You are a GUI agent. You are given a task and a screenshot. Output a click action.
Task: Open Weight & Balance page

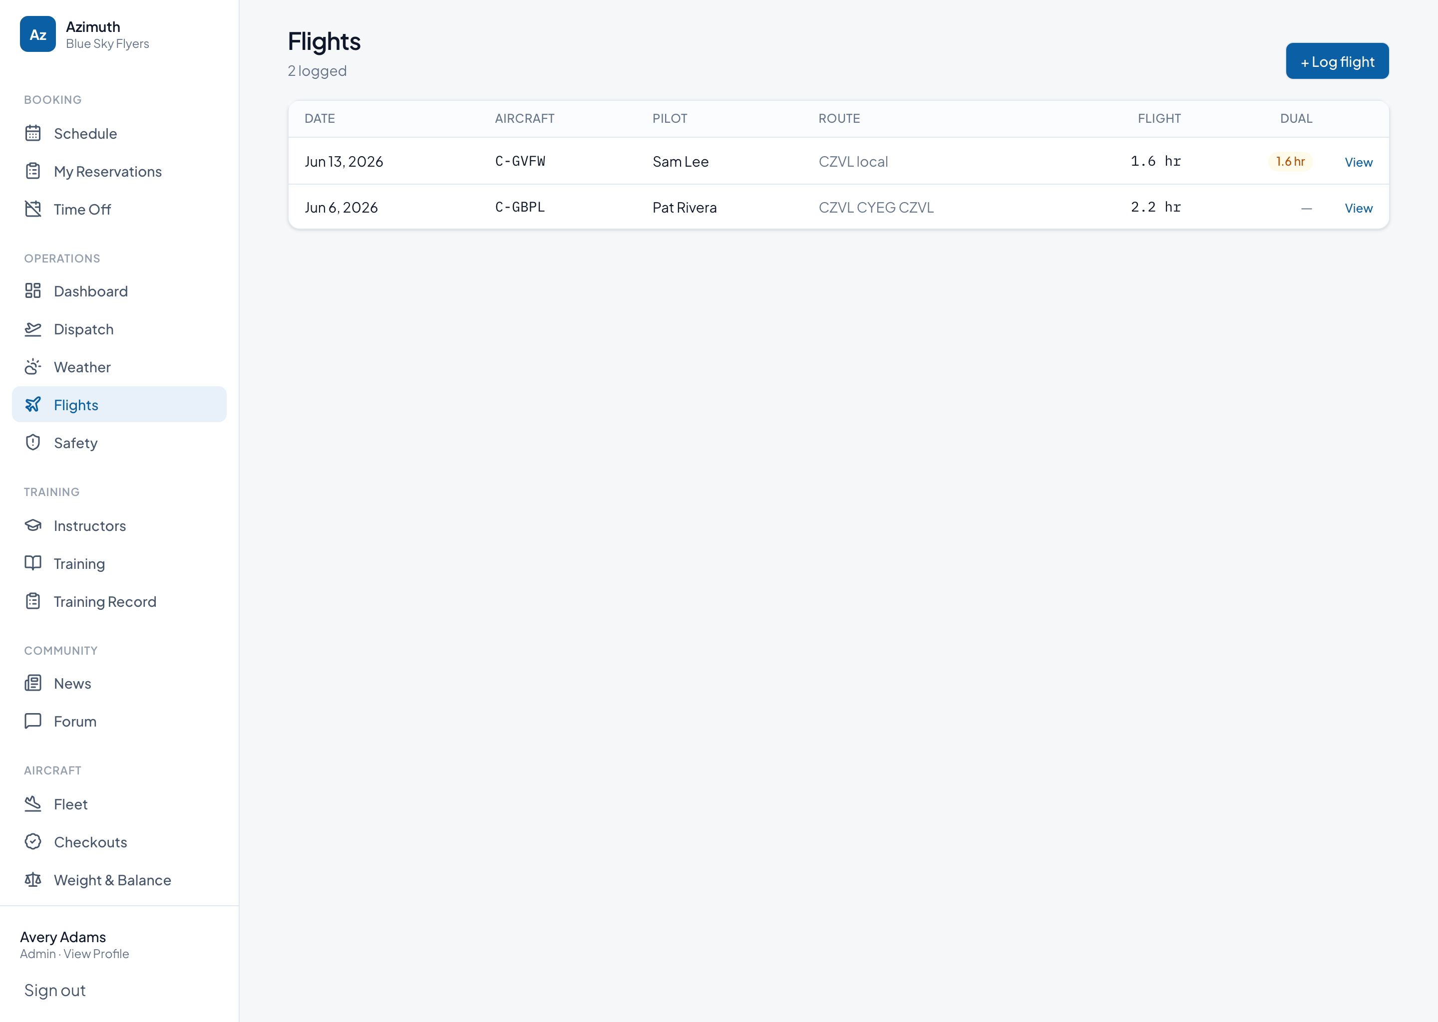(x=119, y=880)
